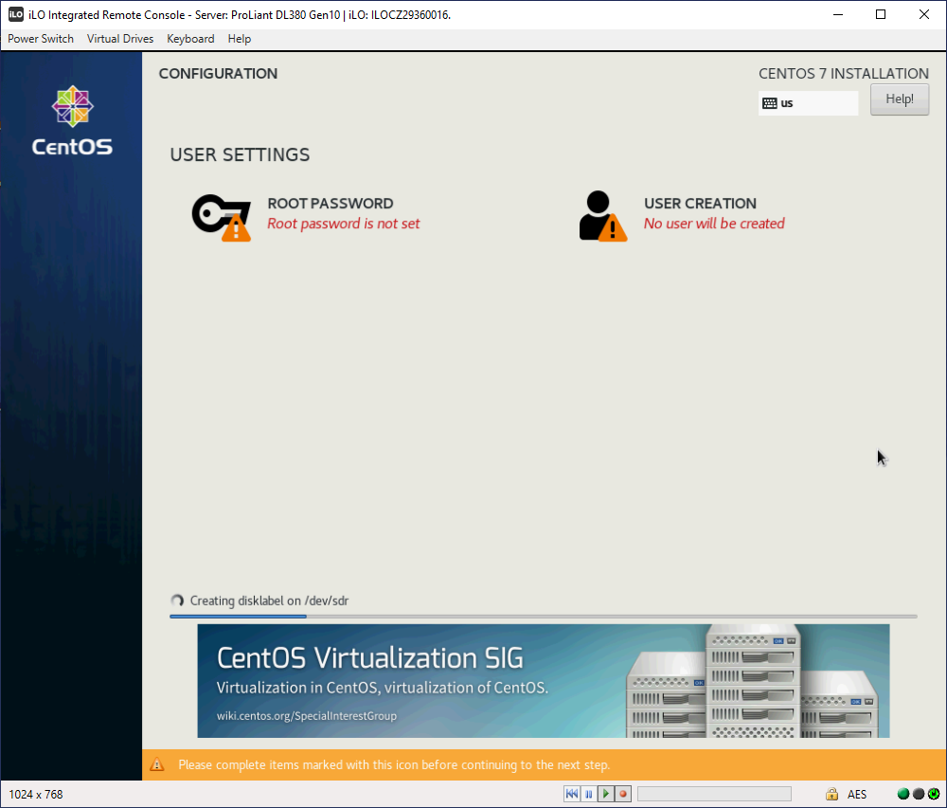Click the green play button
Viewport: 947px width, 808px height.
(606, 794)
